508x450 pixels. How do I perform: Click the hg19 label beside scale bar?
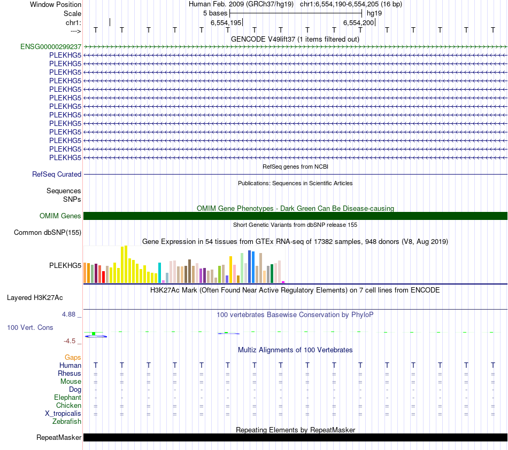coord(374,13)
